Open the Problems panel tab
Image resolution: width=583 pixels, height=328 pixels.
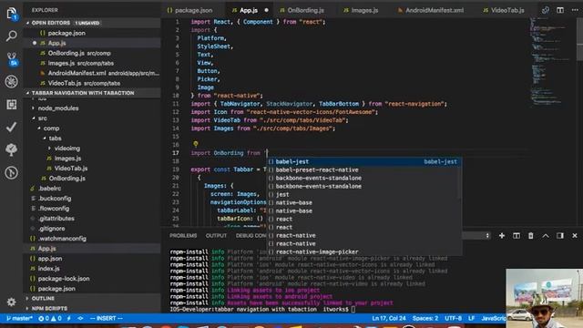pyautogui.click(x=183, y=235)
